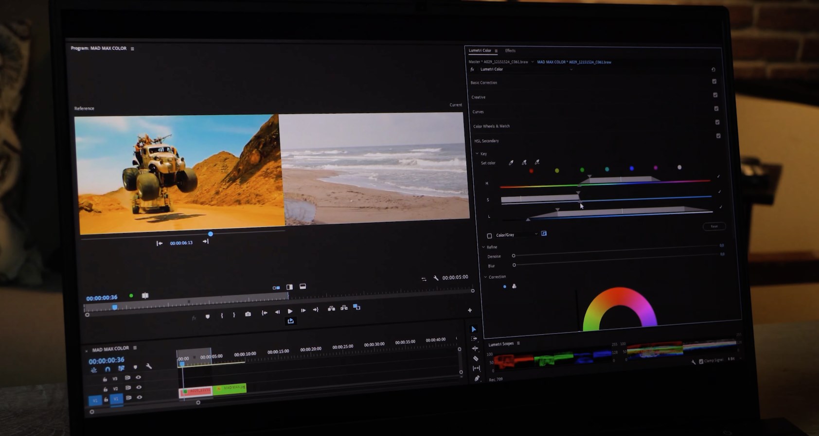This screenshot has width=819, height=436.
Task: Go to In point
Action: coord(264,313)
